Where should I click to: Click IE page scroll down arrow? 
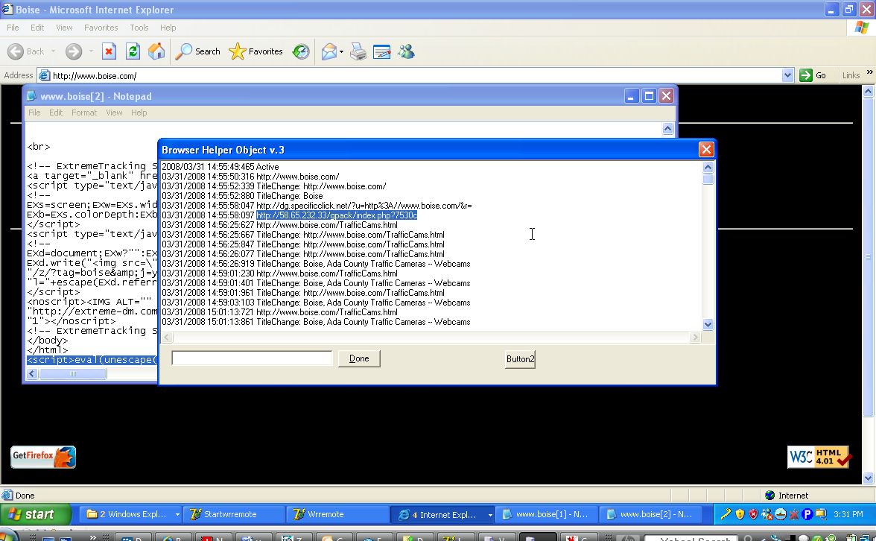(x=869, y=478)
